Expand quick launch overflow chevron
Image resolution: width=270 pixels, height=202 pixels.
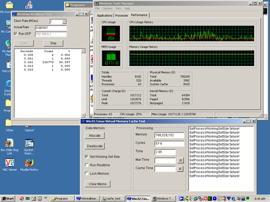pyautogui.click(x=46, y=198)
